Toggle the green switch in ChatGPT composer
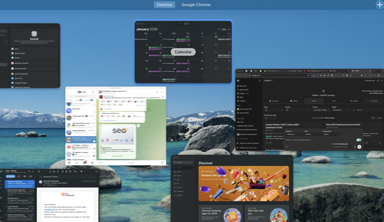Viewport: 384px width, 222px height. click(x=359, y=140)
